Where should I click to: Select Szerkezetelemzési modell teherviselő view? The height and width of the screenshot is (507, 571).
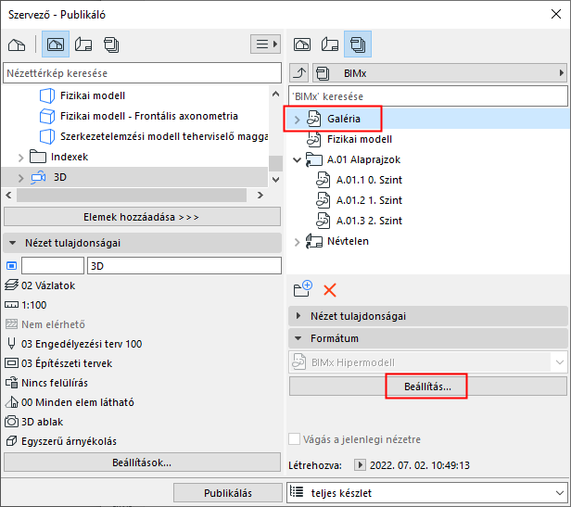pos(164,136)
